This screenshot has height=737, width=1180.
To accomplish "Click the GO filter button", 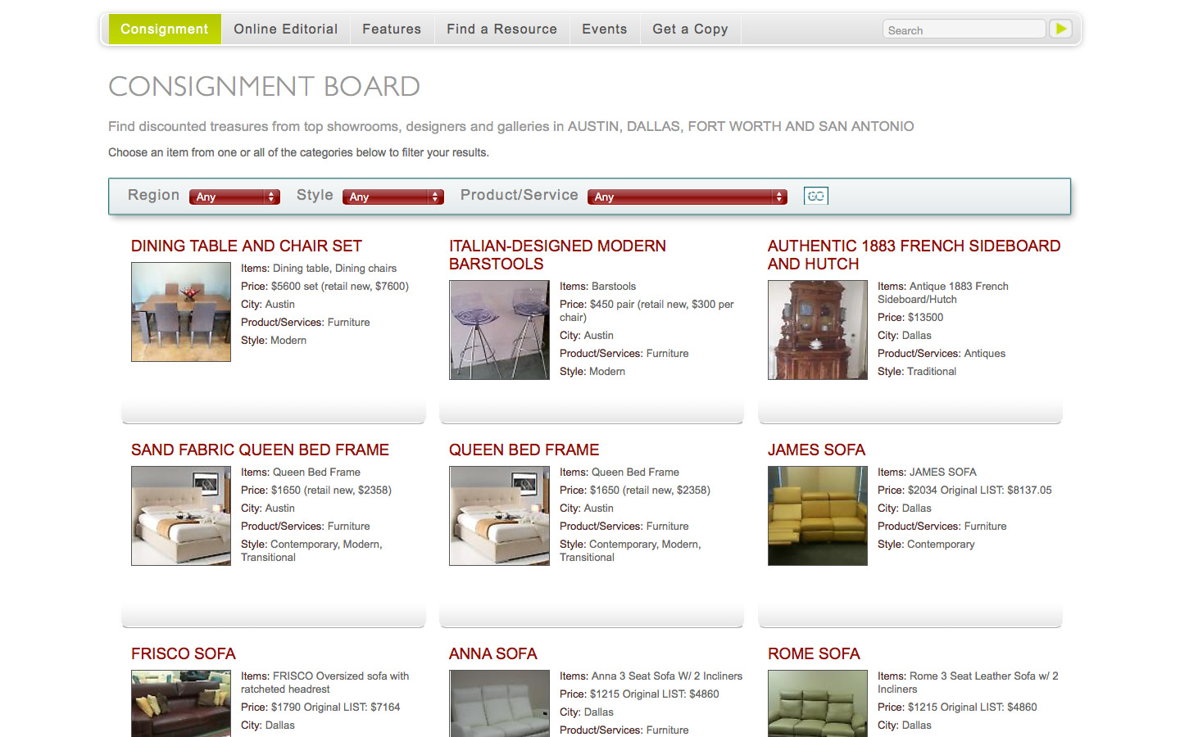I will click(816, 196).
